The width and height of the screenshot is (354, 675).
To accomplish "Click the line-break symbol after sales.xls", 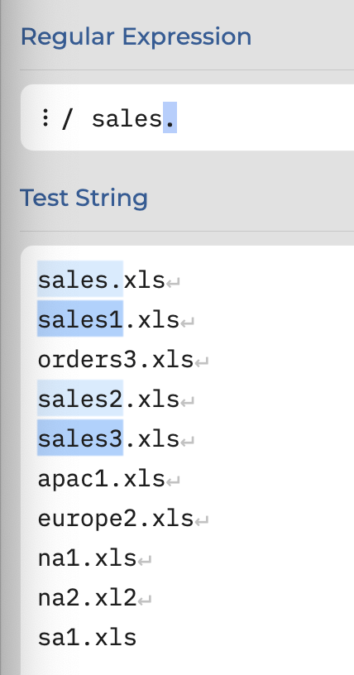I will pos(173,283).
